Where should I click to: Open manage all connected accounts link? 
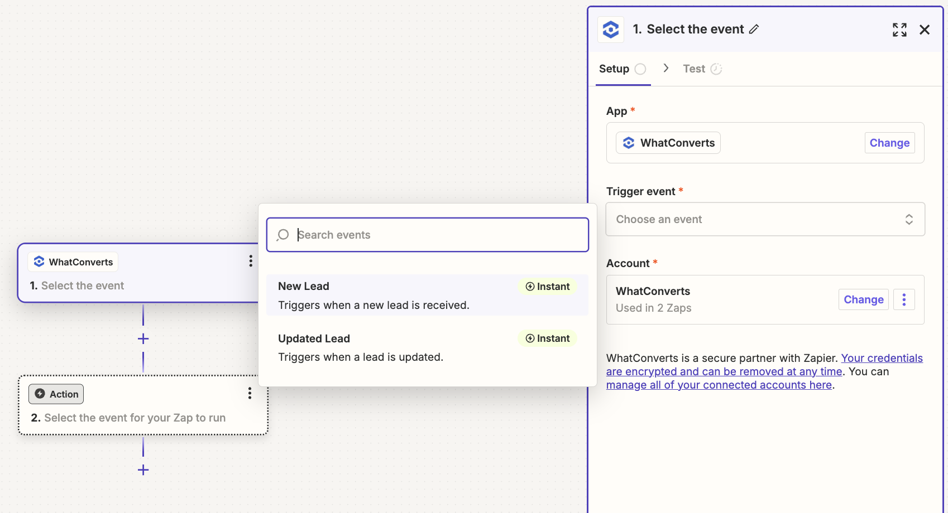click(x=719, y=385)
